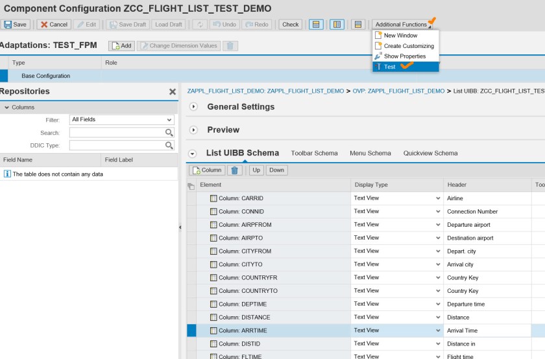This screenshot has width=545, height=359.
Task: Click the Search field magnifier icon
Action: [169, 133]
